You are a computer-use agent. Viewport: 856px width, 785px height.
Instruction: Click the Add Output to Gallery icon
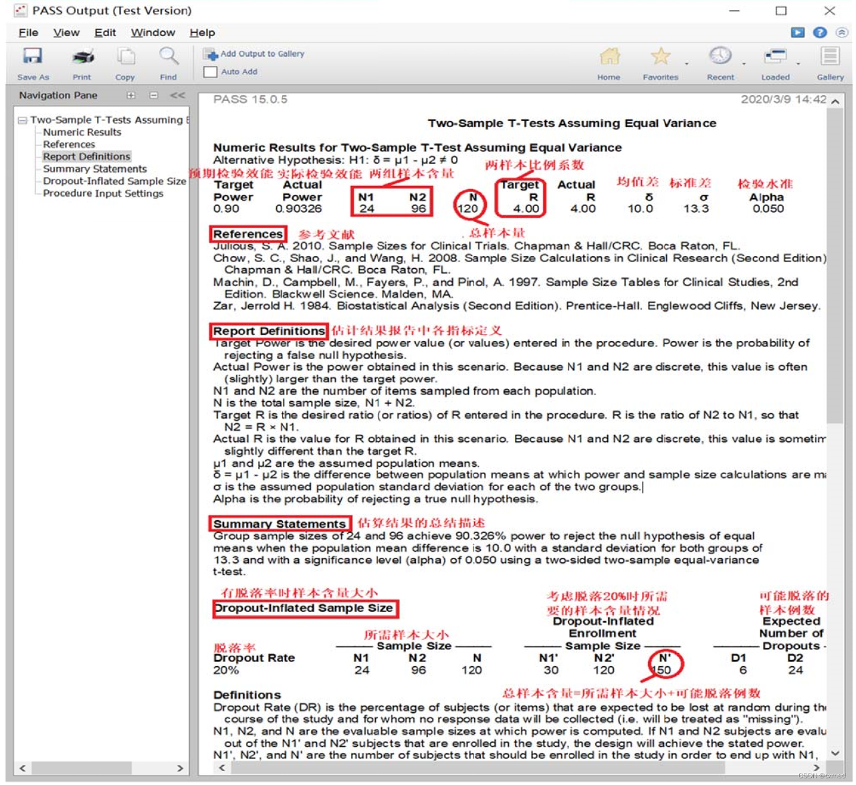point(211,54)
